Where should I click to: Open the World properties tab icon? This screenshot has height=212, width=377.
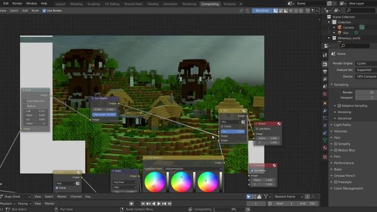pos(325,94)
